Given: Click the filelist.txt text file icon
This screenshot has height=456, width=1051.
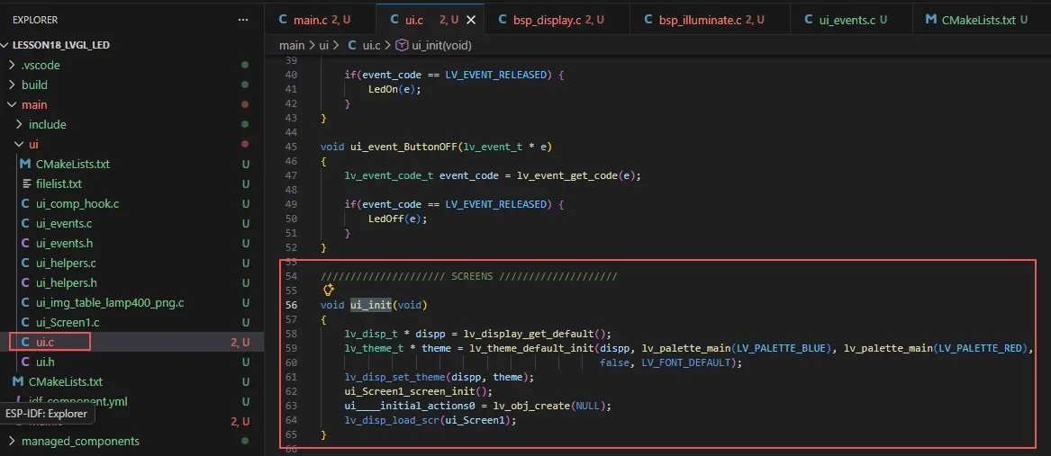Looking at the screenshot, I should (x=26, y=183).
